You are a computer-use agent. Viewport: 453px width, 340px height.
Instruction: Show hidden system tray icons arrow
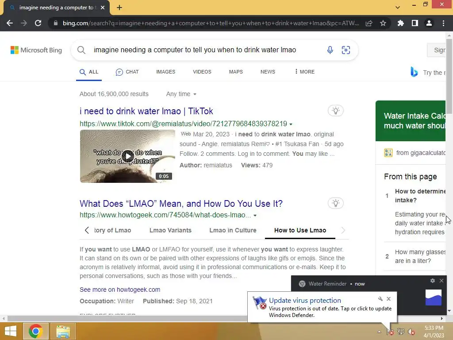[x=379, y=332]
